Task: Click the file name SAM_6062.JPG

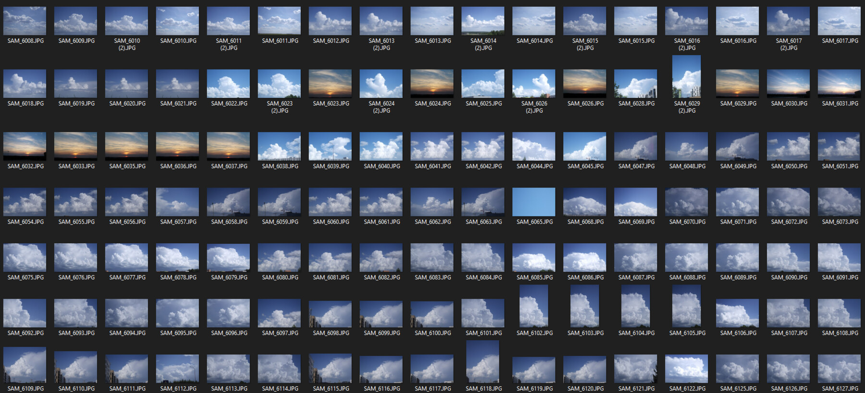Action: 433,222
